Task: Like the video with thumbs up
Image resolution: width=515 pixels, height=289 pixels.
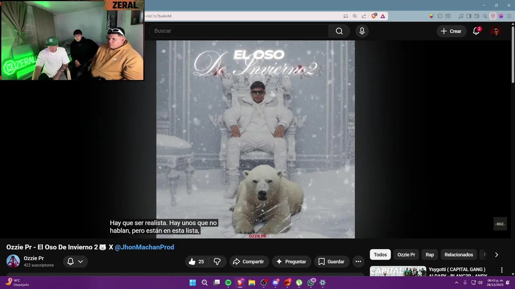Action: pos(196,262)
